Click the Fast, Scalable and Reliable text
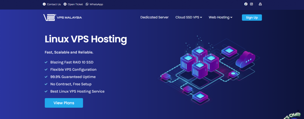304x119 pixels. pyautogui.click(x=69, y=52)
